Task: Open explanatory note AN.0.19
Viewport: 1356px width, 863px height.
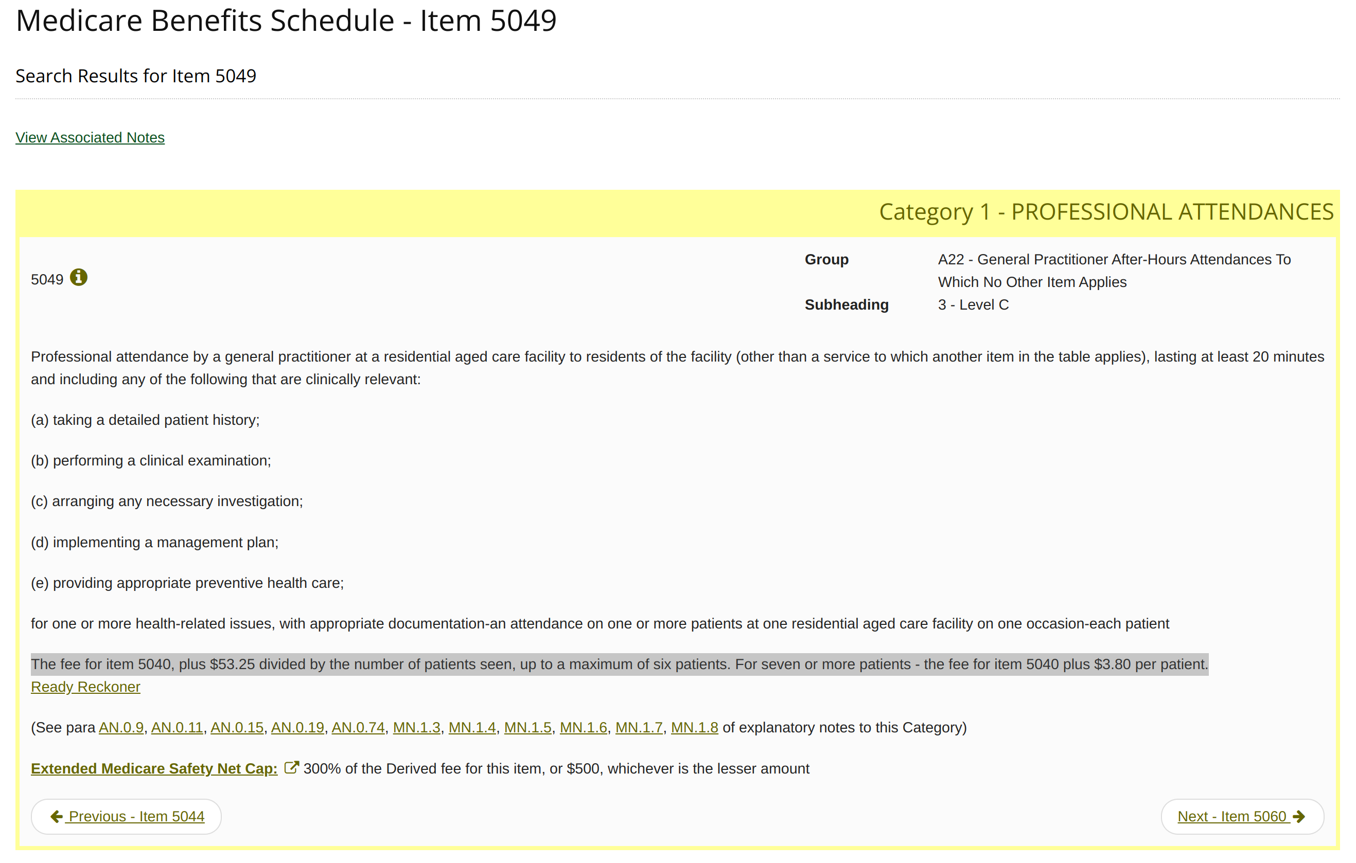Action: [x=297, y=727]
